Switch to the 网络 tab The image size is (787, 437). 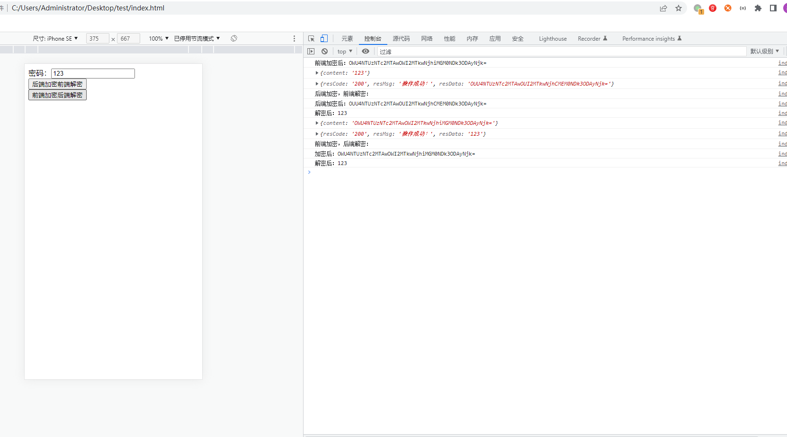click(x=427, y=39)
